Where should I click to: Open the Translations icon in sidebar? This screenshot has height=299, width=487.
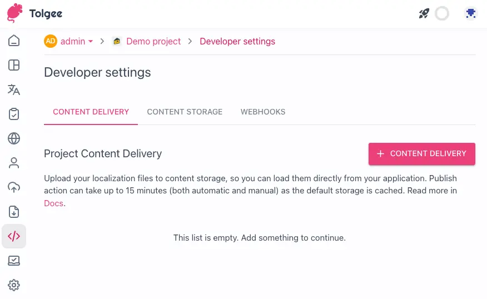14,90
